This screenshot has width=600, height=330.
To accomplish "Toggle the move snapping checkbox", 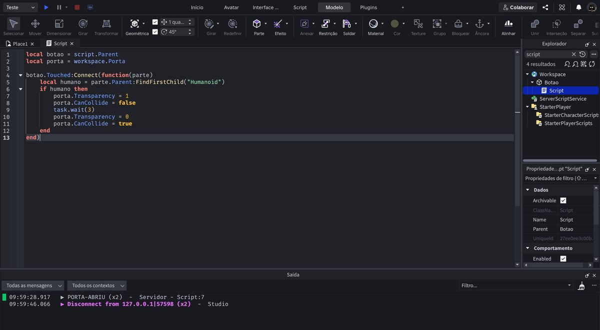I will [x=155, y=22].
